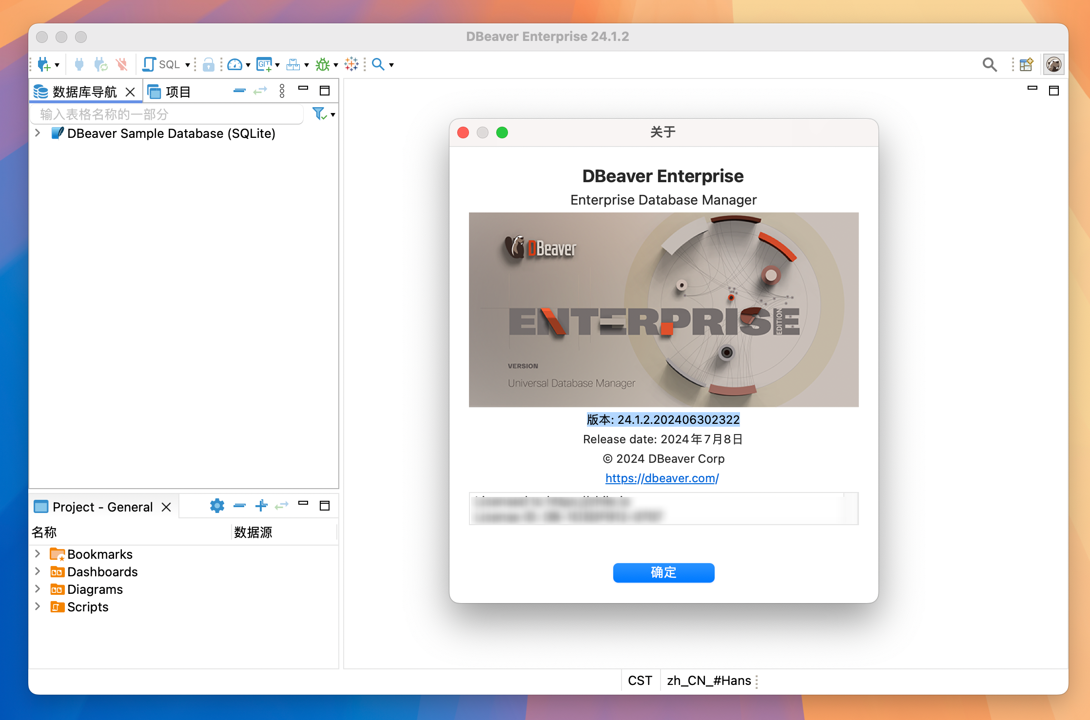Focus the table name filter input

[x=167, y=114]
